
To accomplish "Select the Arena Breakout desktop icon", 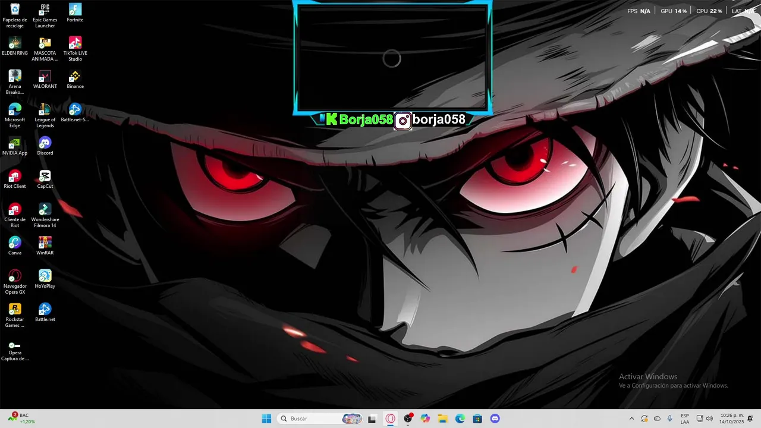I will point(15,82).
